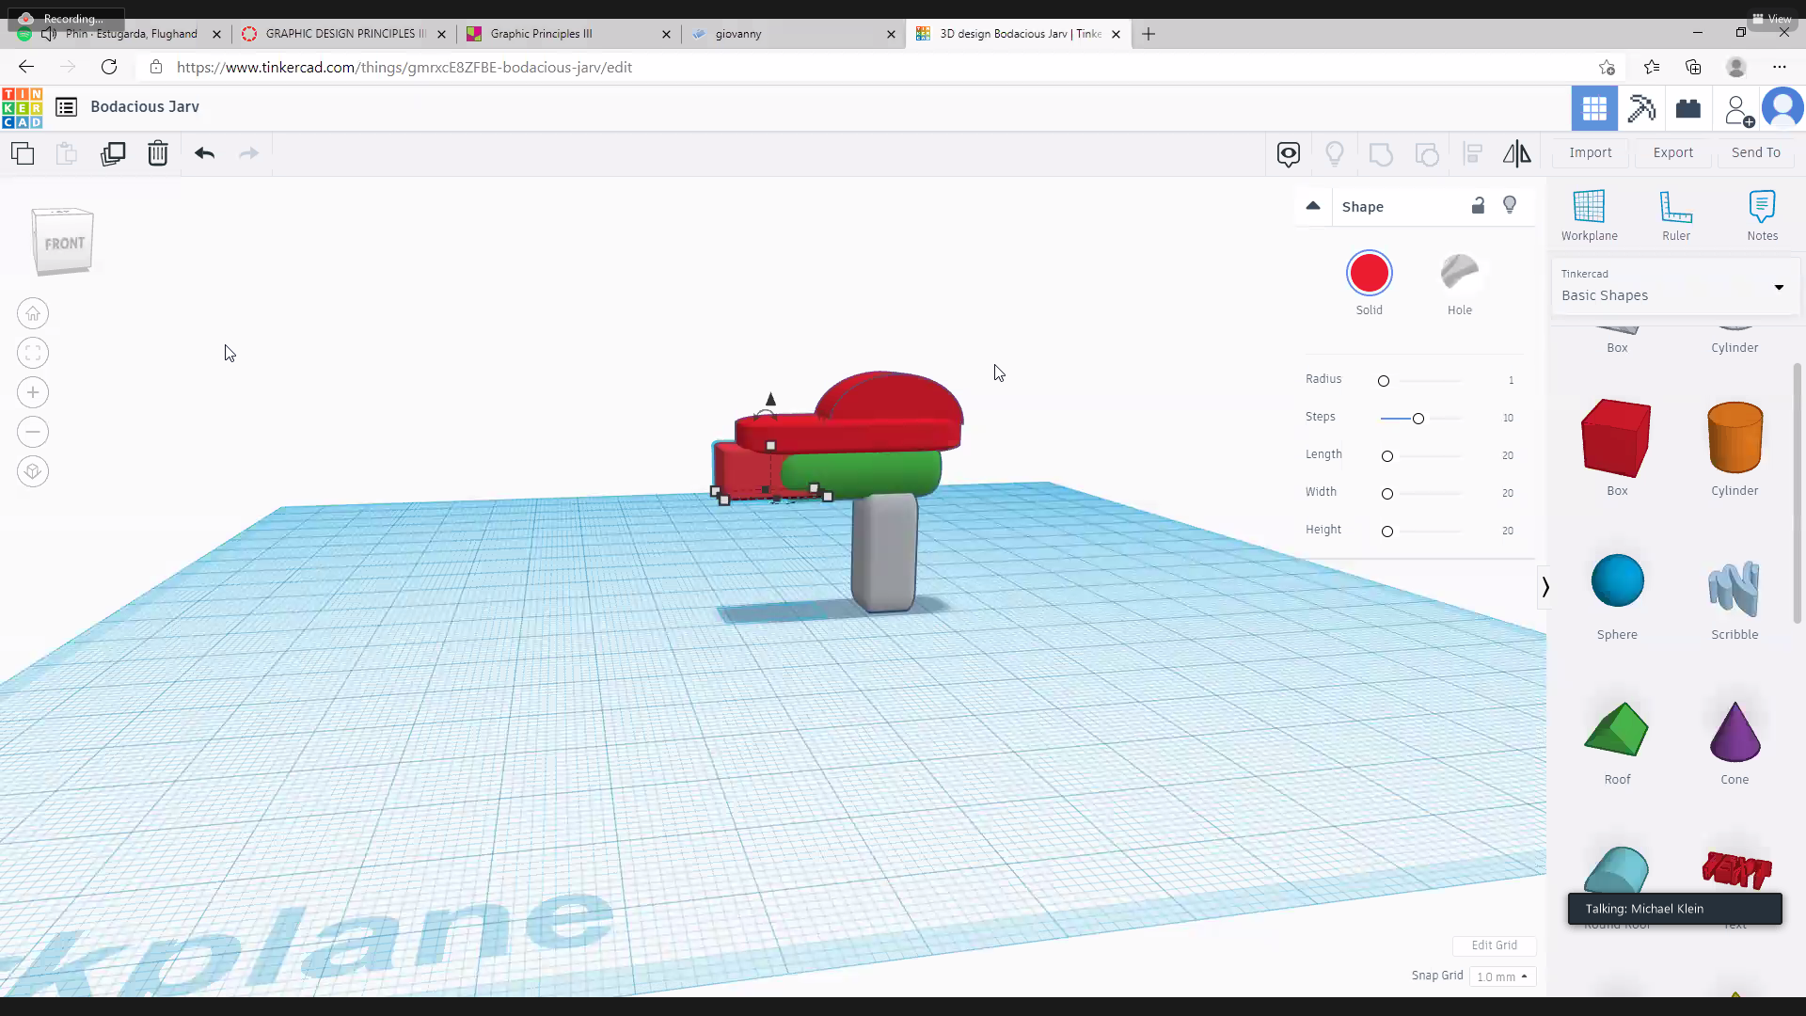Image resolution: width=1806 pixels, height=1016 pixels.
Task: Set shape to Solid
Action: (1369, 274)
